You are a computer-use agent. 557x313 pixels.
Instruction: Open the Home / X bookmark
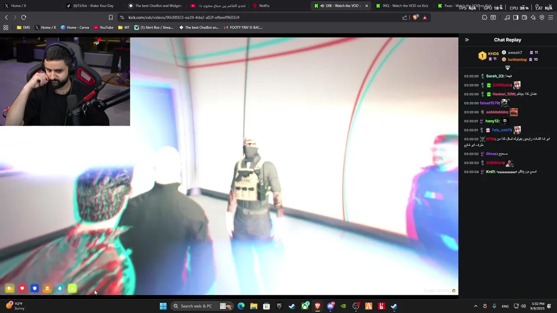click(45, 27)
